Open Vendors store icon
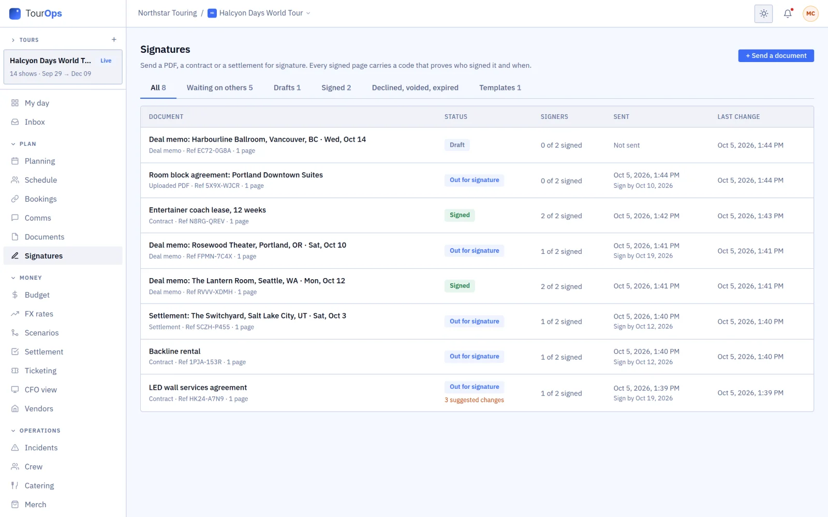Screen dimensions: 828x517 tap(15, 409)
